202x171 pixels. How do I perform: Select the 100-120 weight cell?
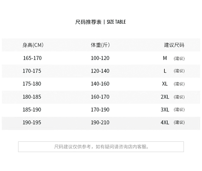tap(100, 58)
